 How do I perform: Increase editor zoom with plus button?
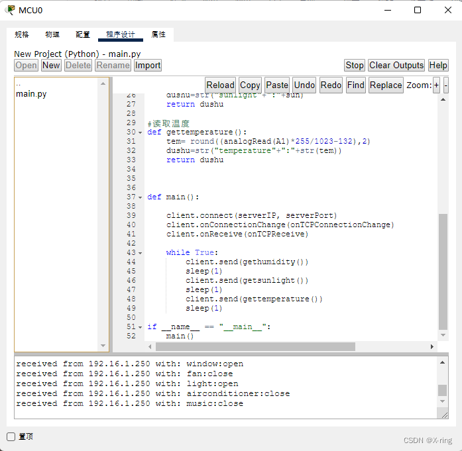436,85
